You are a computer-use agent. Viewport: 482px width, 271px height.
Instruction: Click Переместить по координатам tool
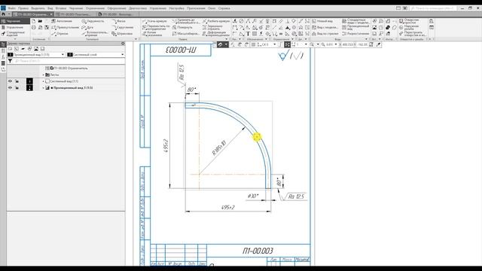tap(156, 27)
